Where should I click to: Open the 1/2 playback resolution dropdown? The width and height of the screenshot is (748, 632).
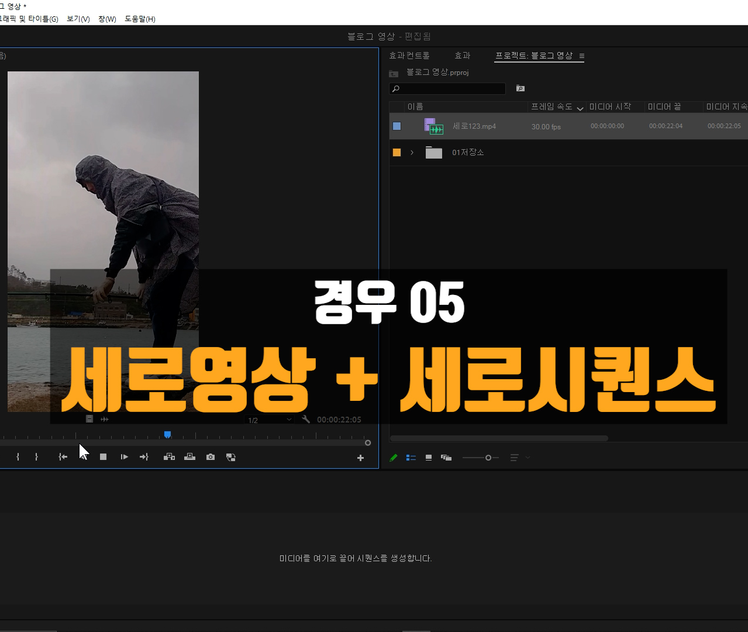tap(270, 420)
